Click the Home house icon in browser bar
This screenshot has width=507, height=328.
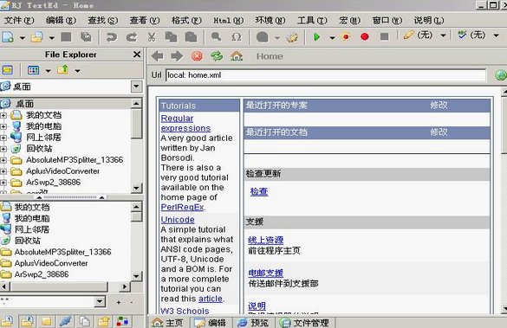pyautogui.click(x=237, y=56)
